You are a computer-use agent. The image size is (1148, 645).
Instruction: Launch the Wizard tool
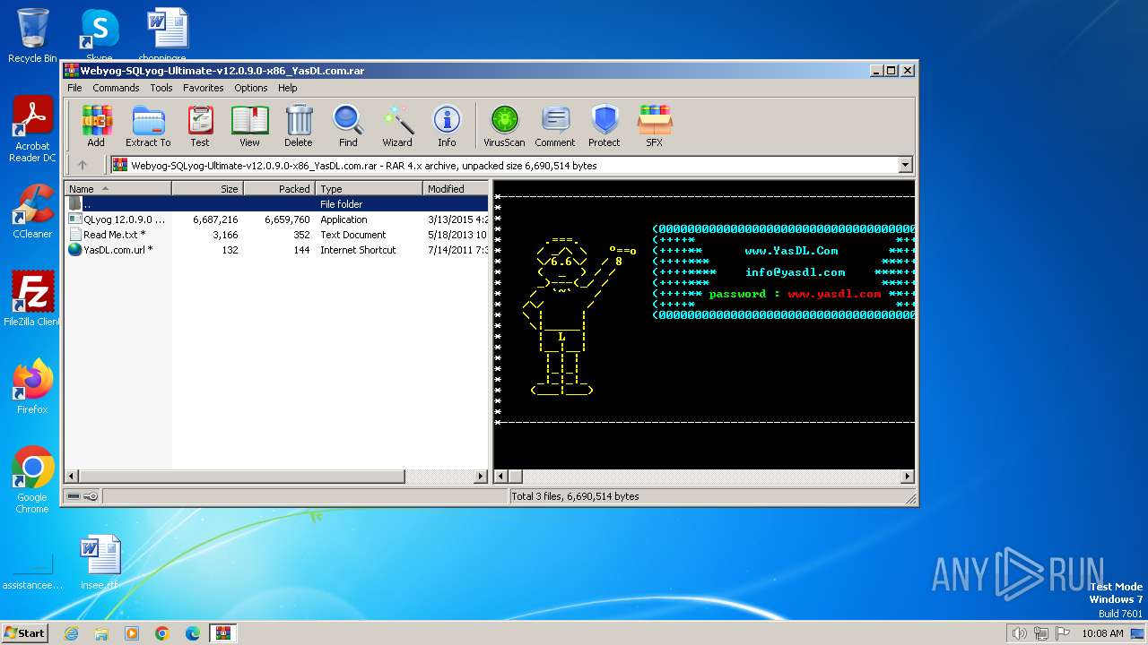(397, 126)
